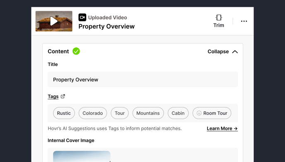The image size is (285, 162).
Task: Click the Tags external link icon
Action: coord(63,96)
